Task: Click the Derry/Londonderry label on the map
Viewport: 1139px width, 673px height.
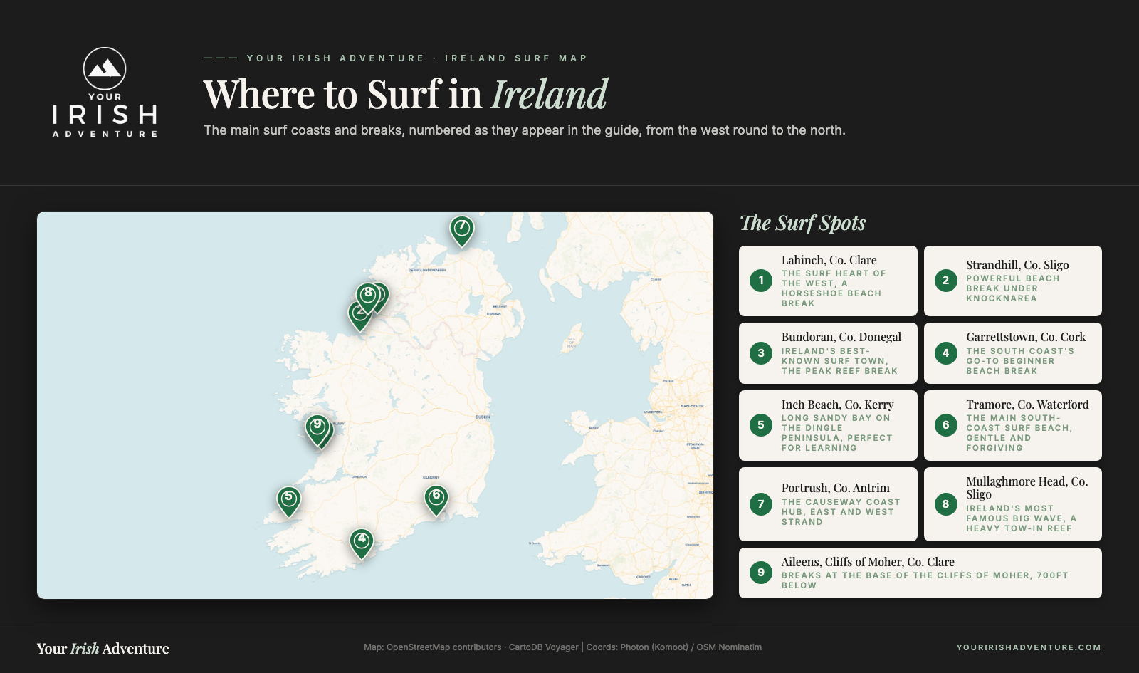Action: click(x=427, y=271)
